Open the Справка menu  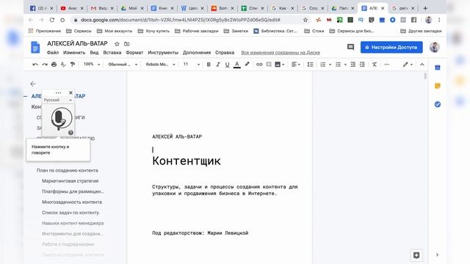click(225, 52)
